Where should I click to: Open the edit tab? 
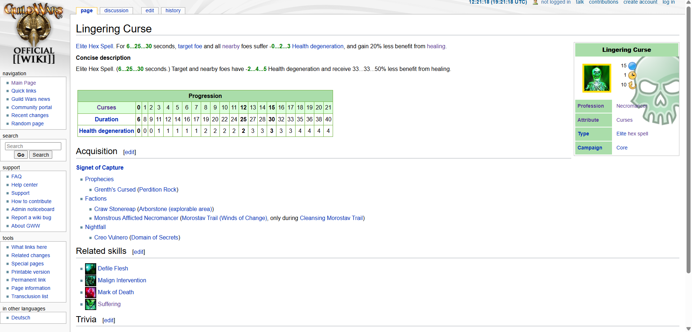[x=150, y=10]
